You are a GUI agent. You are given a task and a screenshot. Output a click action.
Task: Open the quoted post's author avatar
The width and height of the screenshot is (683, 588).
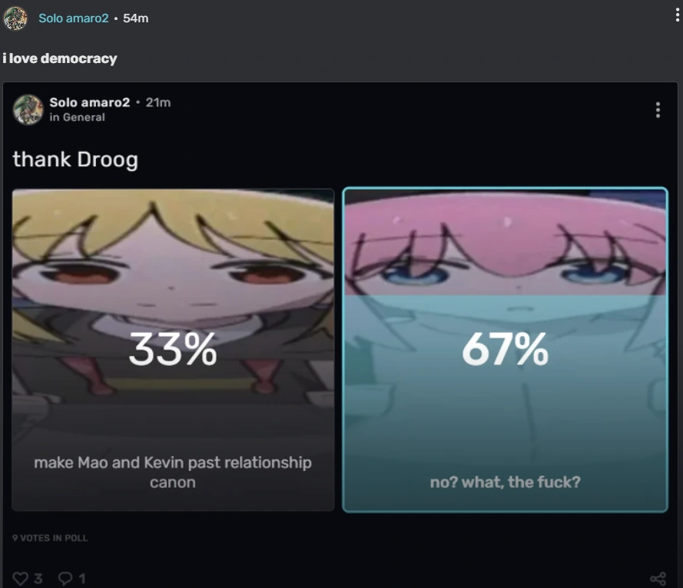click(x=28, y=109)
